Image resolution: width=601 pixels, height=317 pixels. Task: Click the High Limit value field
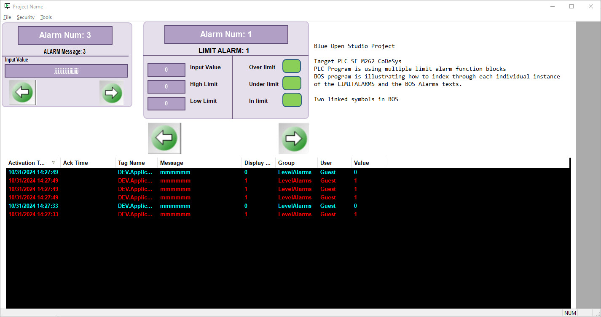(x=166, y=86)
